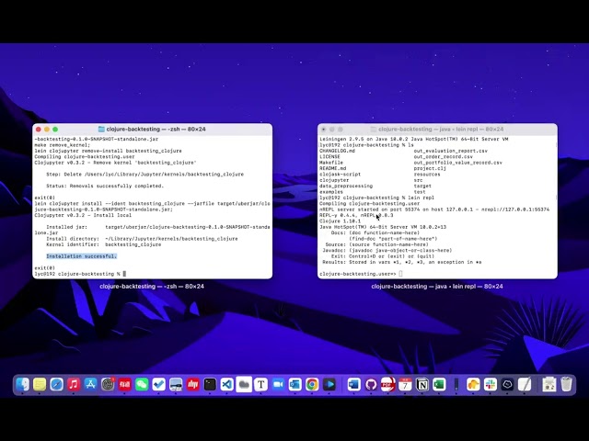This screenshot has width=589, height=441.
Task: Open Microsoft Outlook in the dock
Action: coord(294,384)
